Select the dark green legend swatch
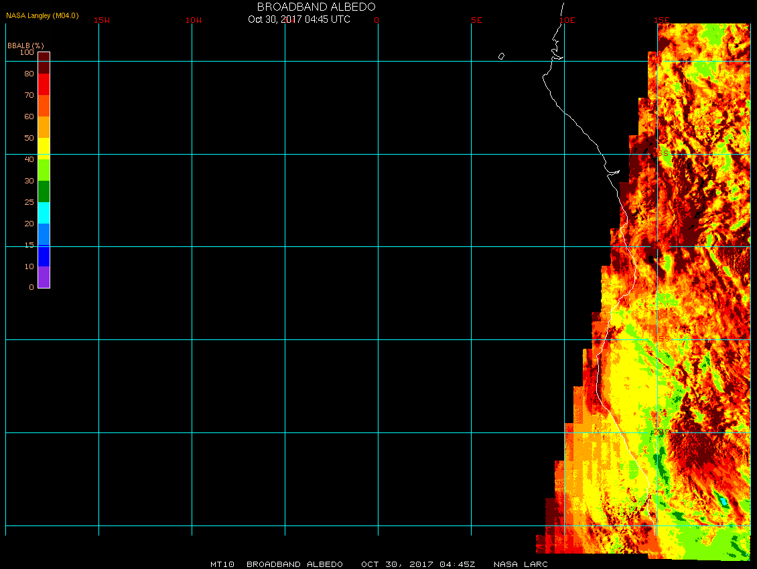This screenshot has height=569, width=757. click(44, 191)
